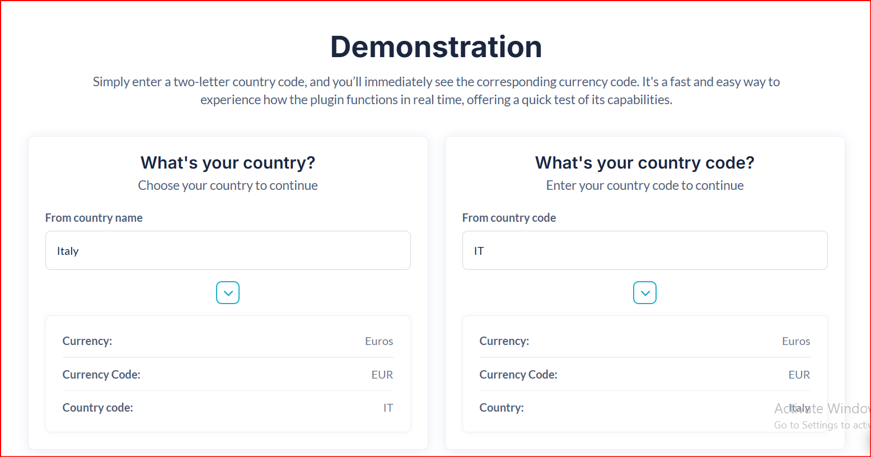Select the Euros value in the country name card

point(379,341)
